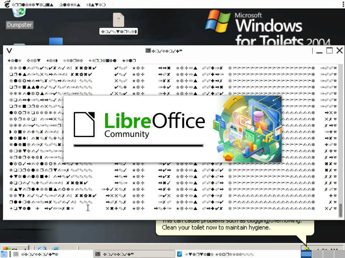Click the "Clean your toilet now" notification balloon
This screenshot has width=345, height=258.
tap(235, 227)
